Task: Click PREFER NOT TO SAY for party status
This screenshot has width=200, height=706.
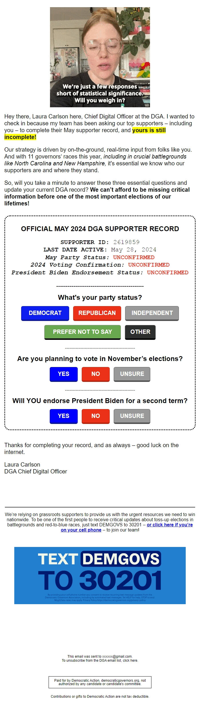Action: coord(82,332)
